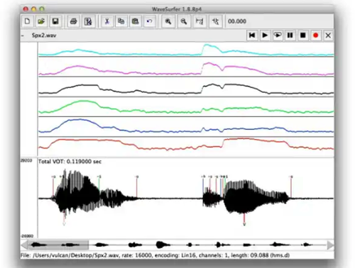Open a sound file with folder icon
Screen dimensions: 355x268
41,21
